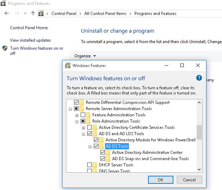Uncheck Active Directory Administrative Center
Viewport: 222px width, 190px height.
click(x=102, y=152)
